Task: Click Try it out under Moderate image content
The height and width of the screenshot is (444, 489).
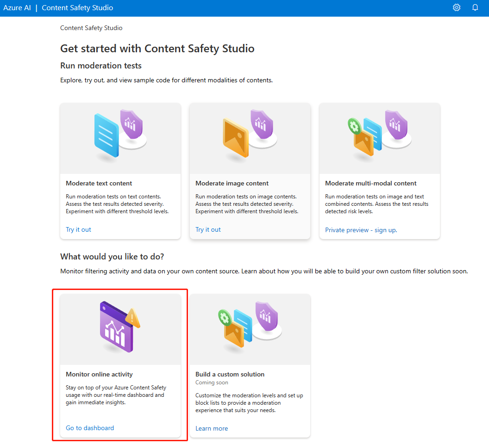Action: click(x=208, y=229)
